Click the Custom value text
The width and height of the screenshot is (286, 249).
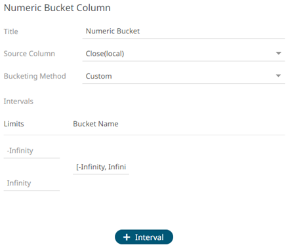coord(98,76)
